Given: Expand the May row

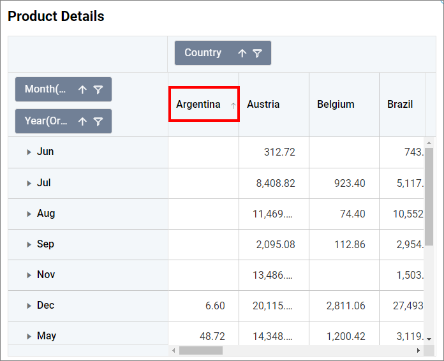Looking at the screenshot, I should (29, 337).
